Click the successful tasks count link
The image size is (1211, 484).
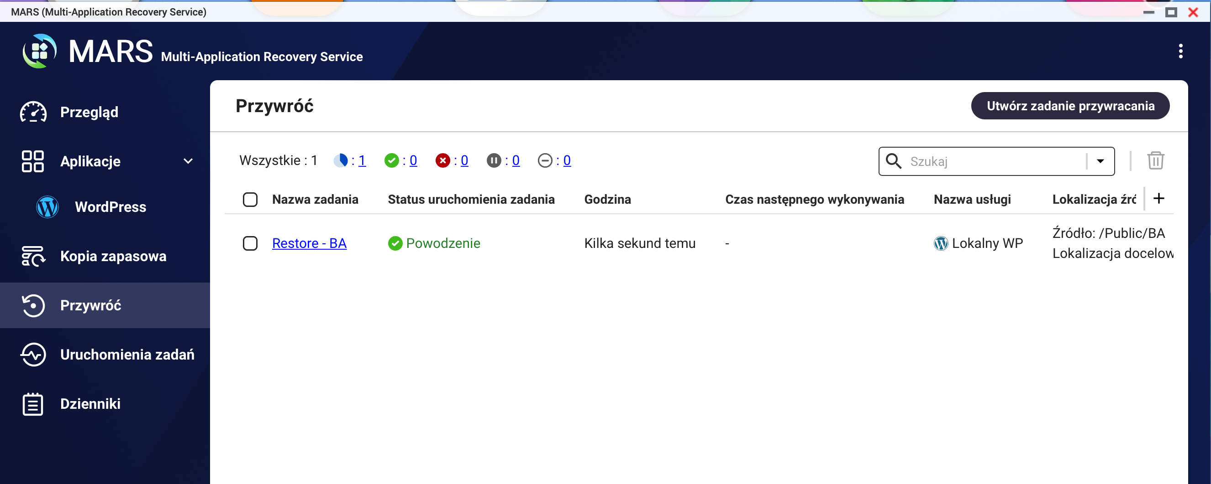click(x=413, y=161)
